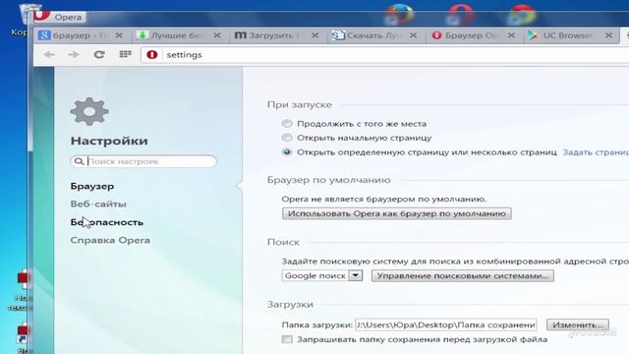Open the Opera menu button
The image size is (629, 354).
pyautogui.click(x=59, y=17)
